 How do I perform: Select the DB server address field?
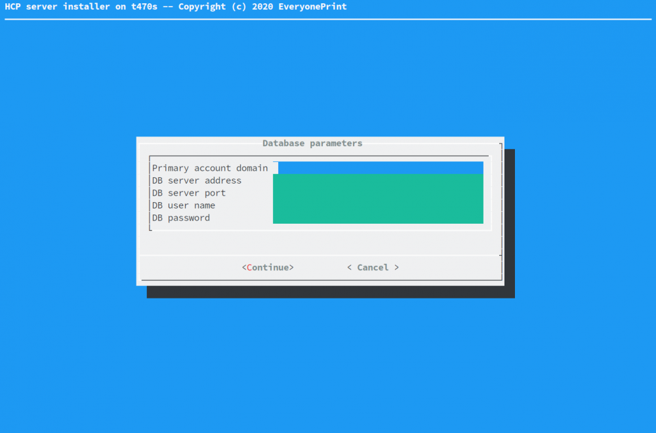click(x=377, y=180)
